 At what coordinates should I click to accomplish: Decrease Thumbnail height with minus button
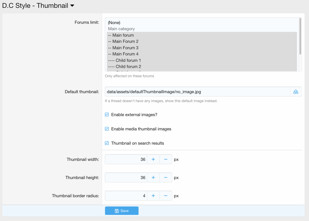pyautogui.click(x=166, y=178)
